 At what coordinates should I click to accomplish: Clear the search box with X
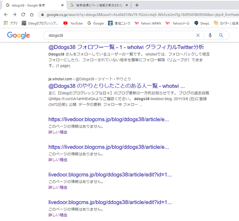tap(198, 36)
